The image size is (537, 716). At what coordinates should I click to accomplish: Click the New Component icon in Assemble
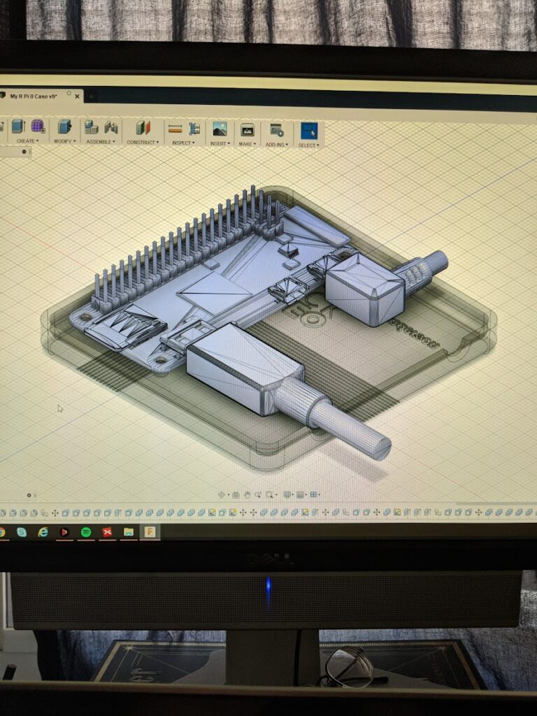coord(91,127)
